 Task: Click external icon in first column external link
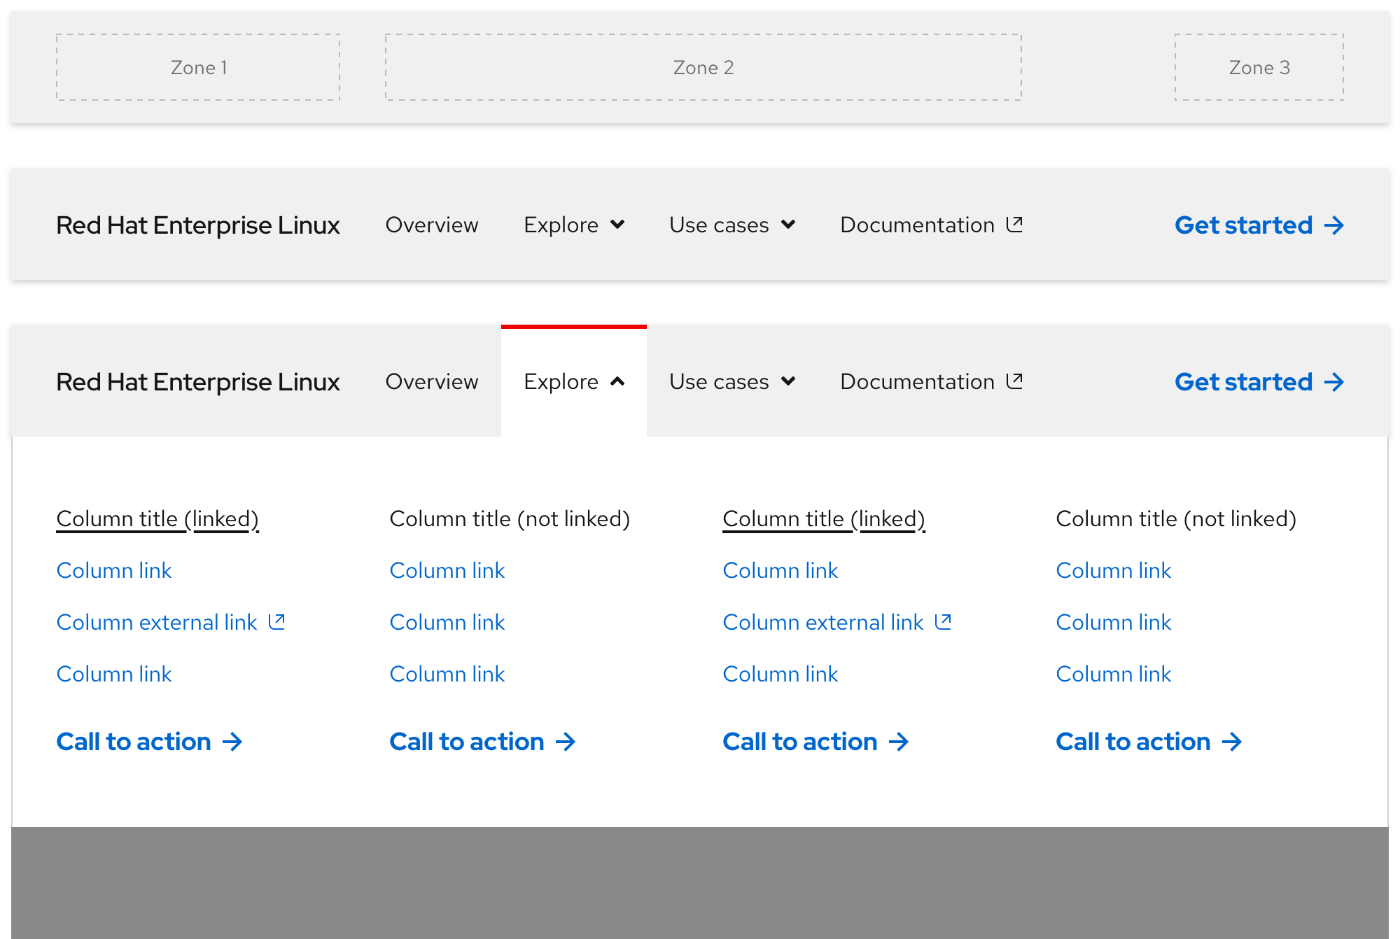click(x=277, y=621)
